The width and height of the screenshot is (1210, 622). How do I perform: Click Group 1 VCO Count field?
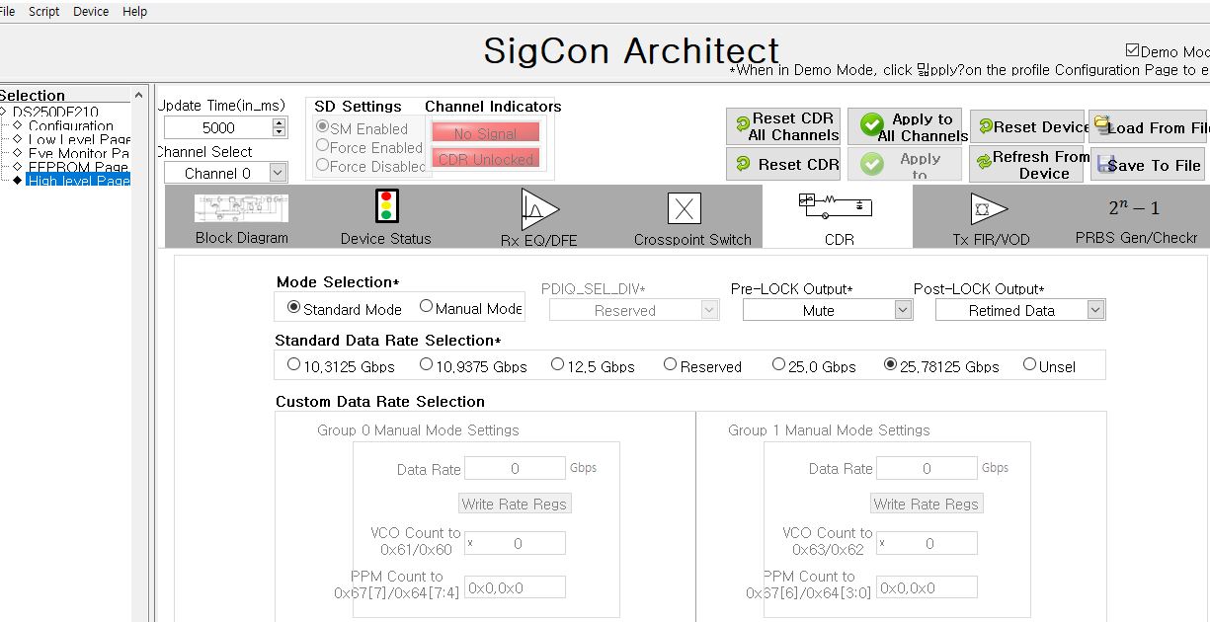927,543
